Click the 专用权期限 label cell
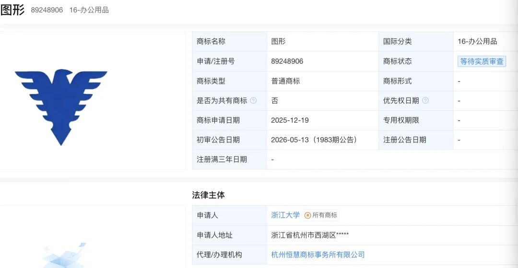 (x=416, y=120)
